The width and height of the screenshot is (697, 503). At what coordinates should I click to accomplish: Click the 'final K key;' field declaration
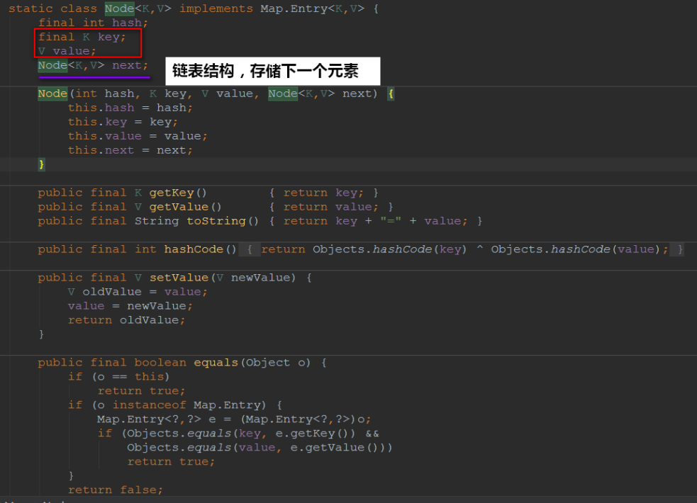click(82, 37)
